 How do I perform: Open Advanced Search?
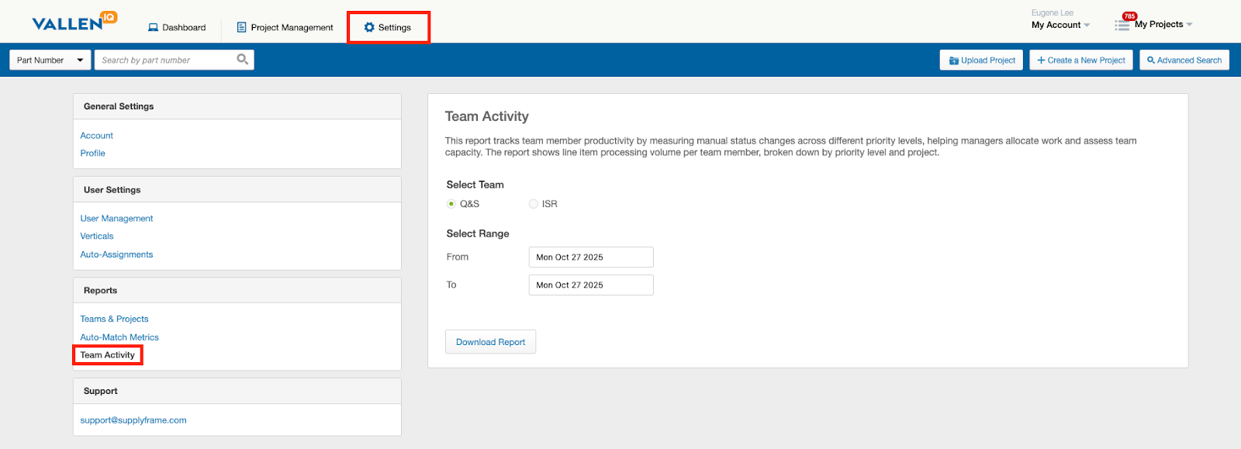(x=1184, y=60)
